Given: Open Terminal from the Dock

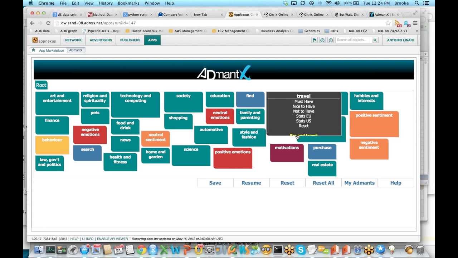Looking at the screenshot, I should coord(278,250).
